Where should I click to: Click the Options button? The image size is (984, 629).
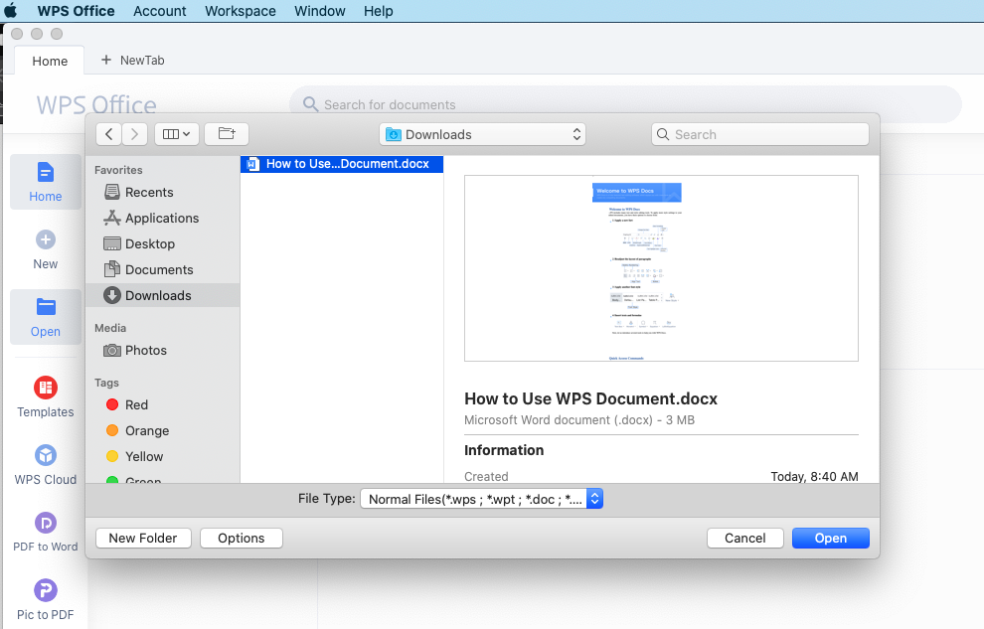[242, 538]
